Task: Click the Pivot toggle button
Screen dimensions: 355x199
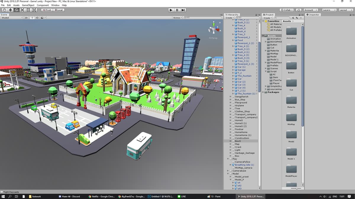Action: pos(47,10)
